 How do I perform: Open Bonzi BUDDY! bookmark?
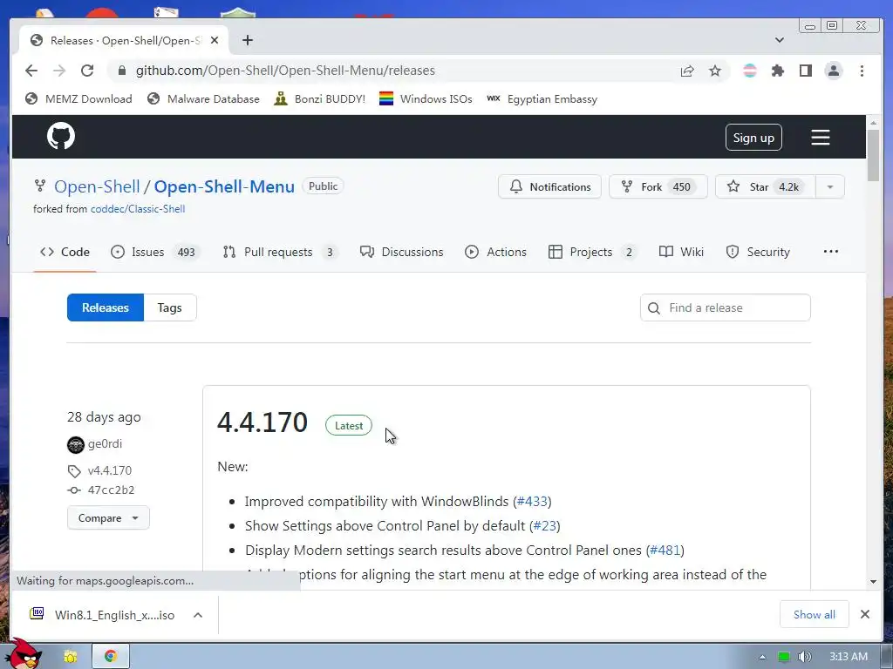319,99
